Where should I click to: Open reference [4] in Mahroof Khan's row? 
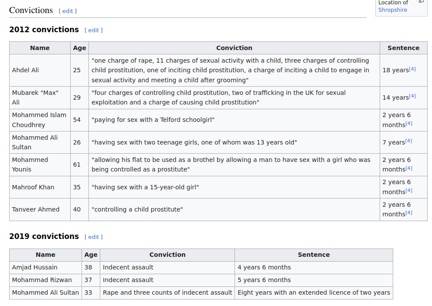409,190
